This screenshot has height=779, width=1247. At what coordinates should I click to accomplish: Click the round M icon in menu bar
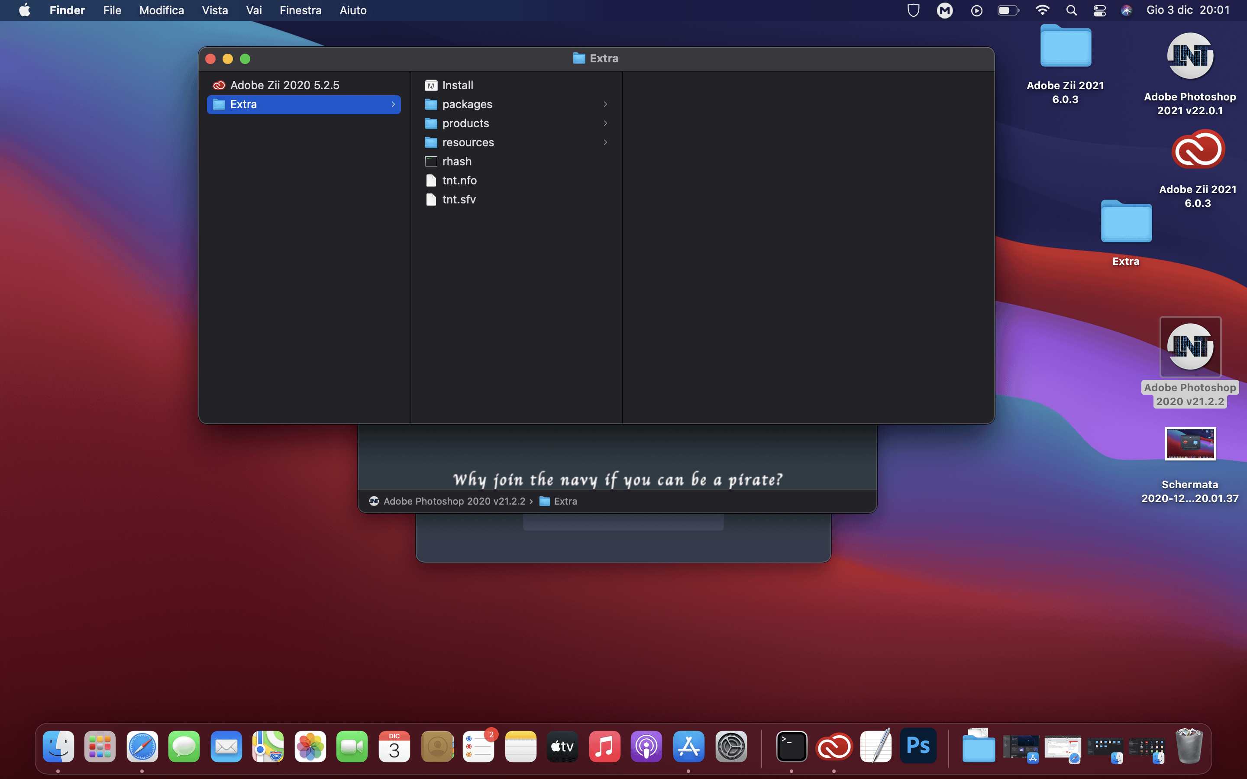click(944, 10)
